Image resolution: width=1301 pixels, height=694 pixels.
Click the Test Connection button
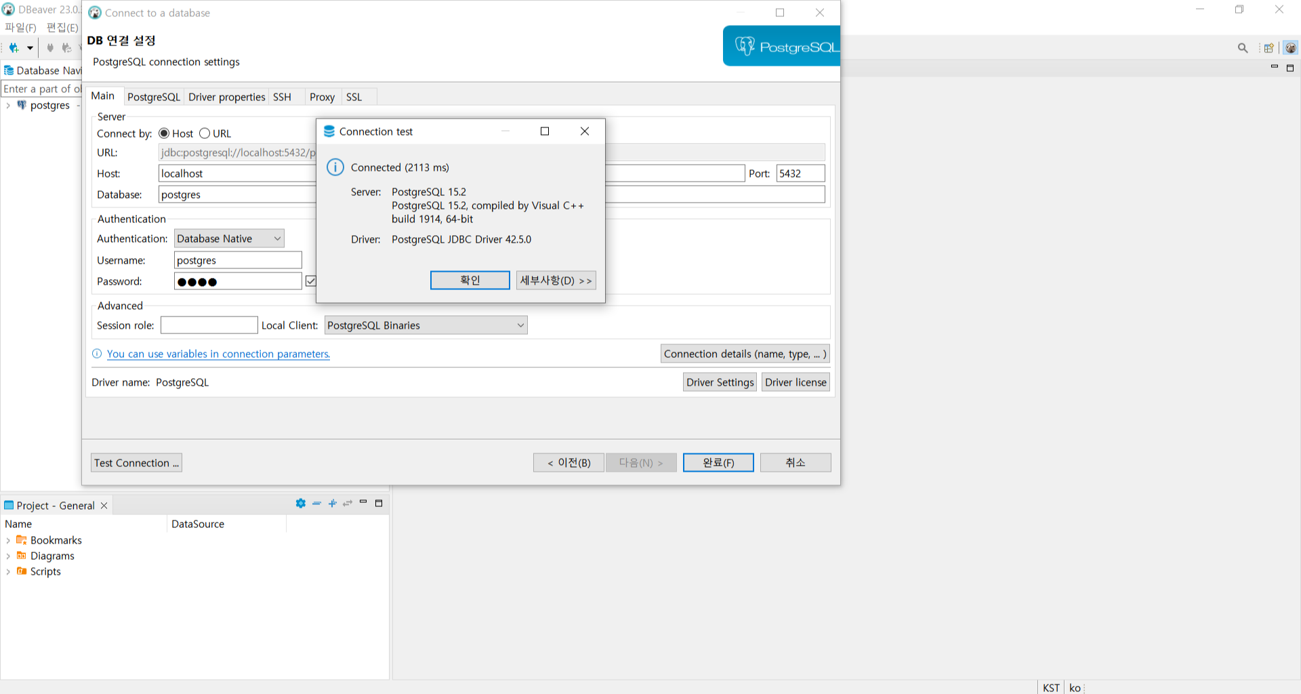[136, 463]
